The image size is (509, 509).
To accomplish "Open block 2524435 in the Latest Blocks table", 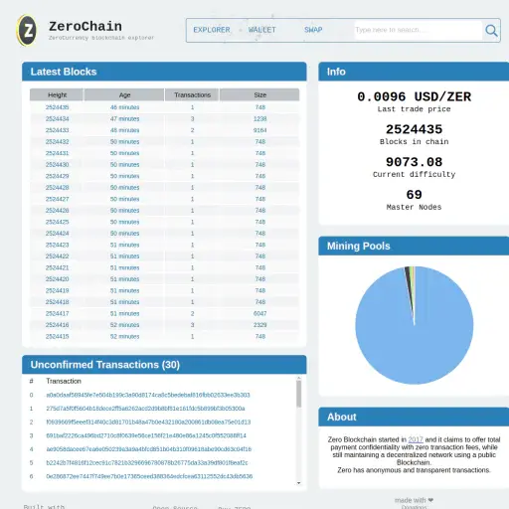I will [57, 107].
